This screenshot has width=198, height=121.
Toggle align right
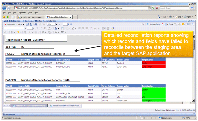coord(87,28)
